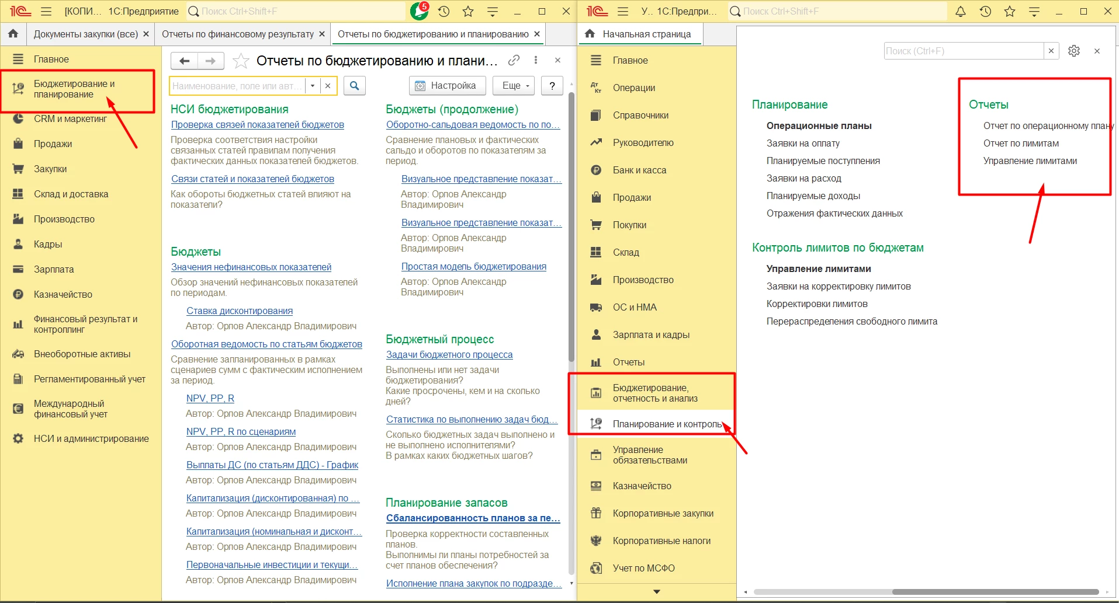This screenshot has width=1119, height=603.
Task: Close the Документы закупки (все) tab
Action: point(146,34)
